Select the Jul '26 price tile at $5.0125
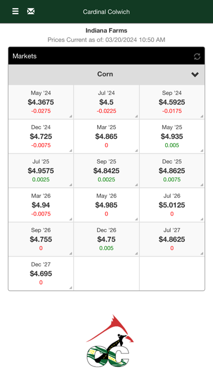 click(x=172, y=205)
